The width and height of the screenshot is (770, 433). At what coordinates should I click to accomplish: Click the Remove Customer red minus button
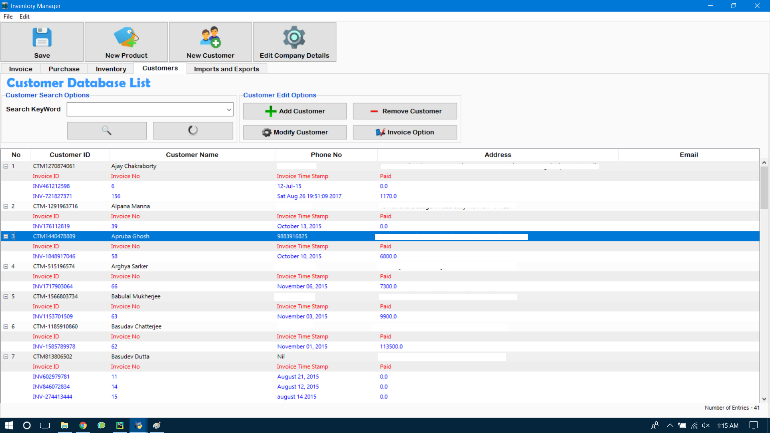(405, 111)
